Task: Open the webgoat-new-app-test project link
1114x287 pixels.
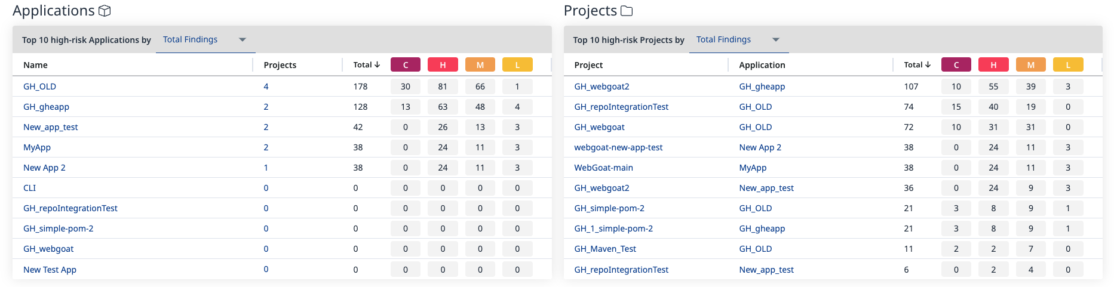Action: click(x=618, y=147)
